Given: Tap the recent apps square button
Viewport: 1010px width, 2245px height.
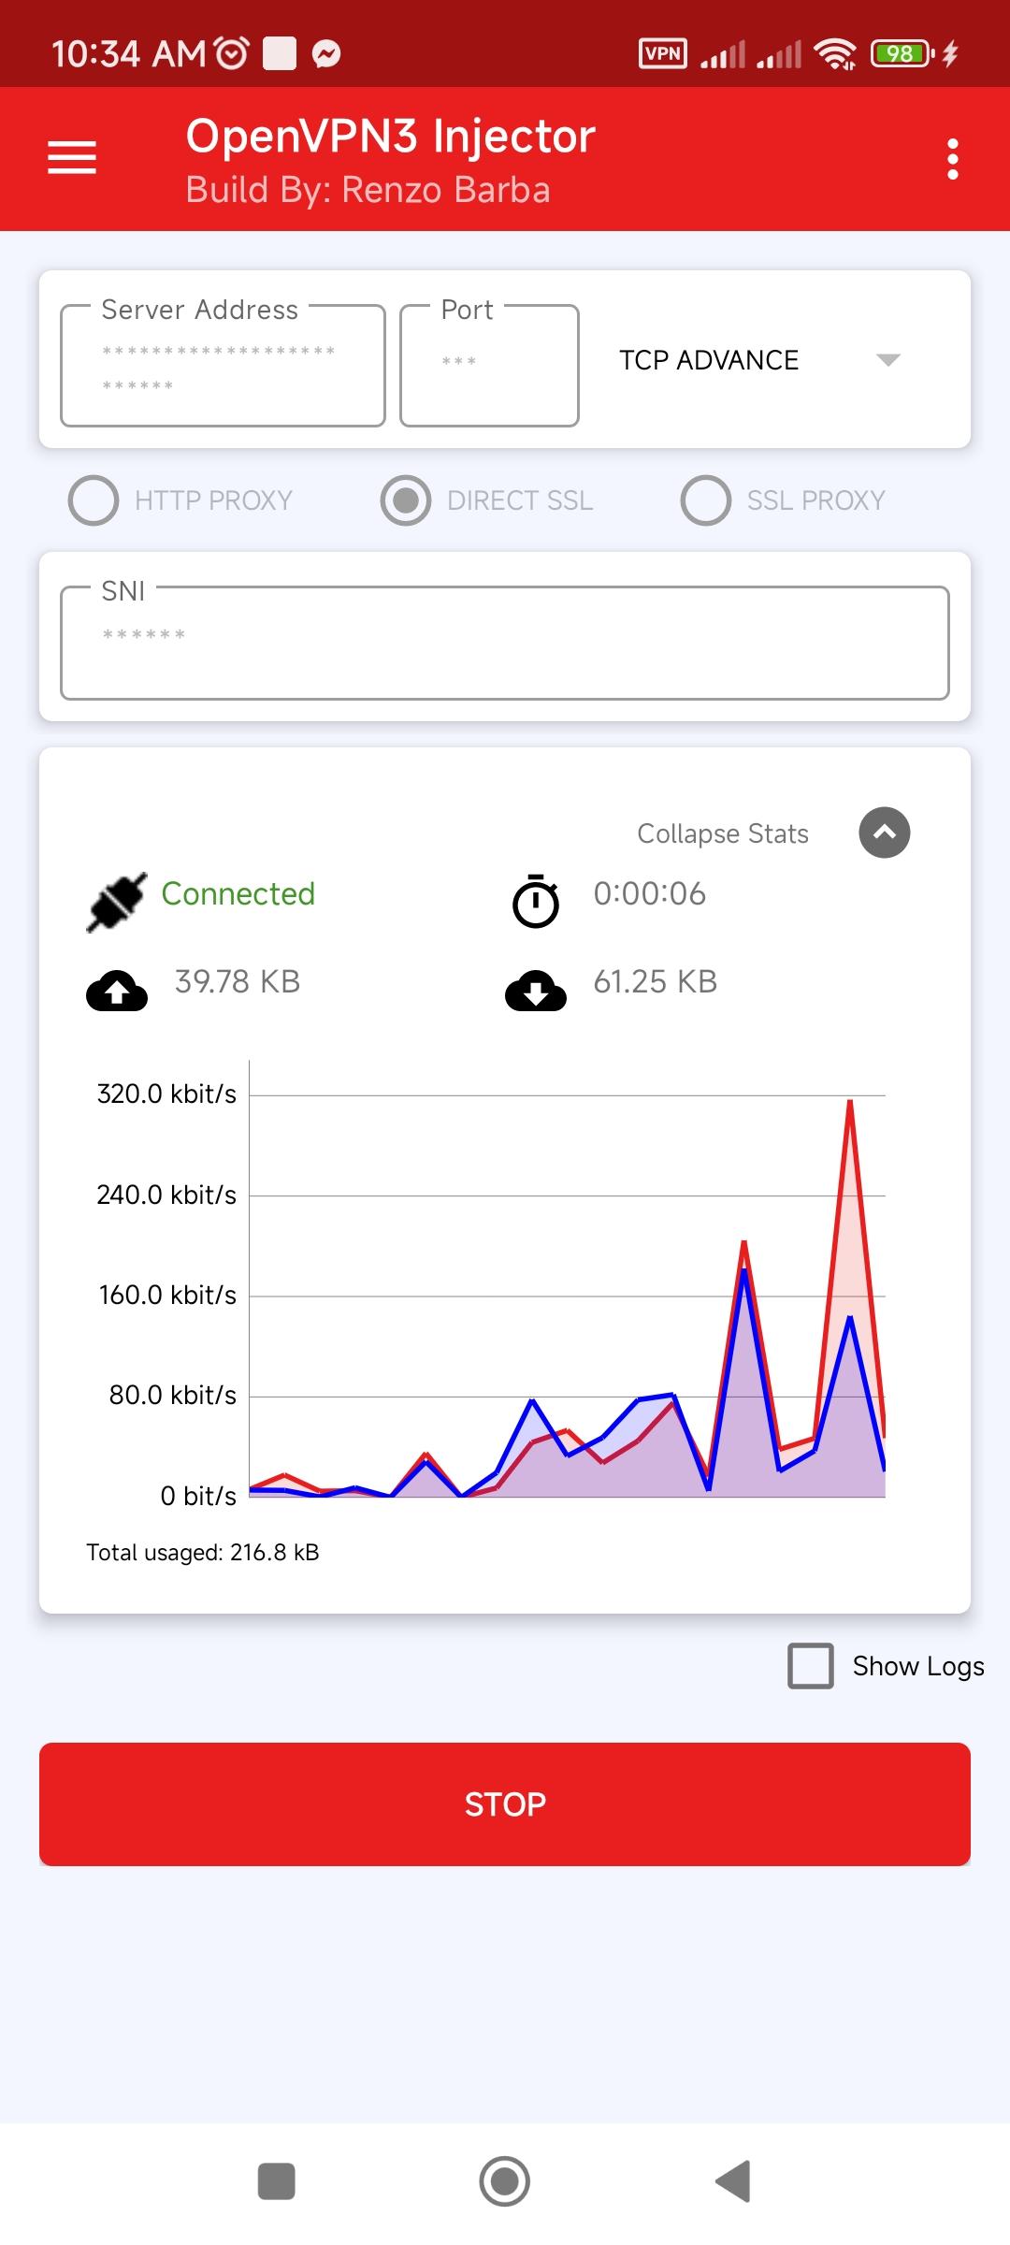Looking at the screenshot, I should [277, 2181].
